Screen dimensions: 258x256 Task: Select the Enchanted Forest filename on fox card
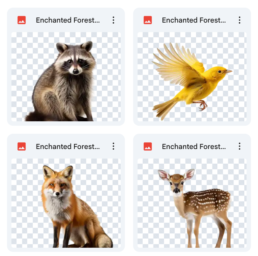[68, 146]
